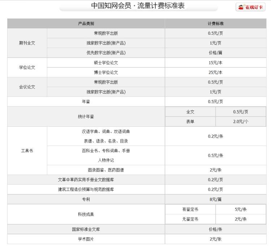Image resolution: width=271 pixels, height=247 pixels.
Task: Click the 人物传记 line
Action: pos(106,160)
